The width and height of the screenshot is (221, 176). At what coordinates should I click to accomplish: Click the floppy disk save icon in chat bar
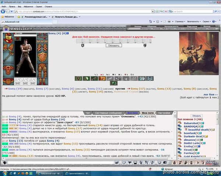coord(135,163)
